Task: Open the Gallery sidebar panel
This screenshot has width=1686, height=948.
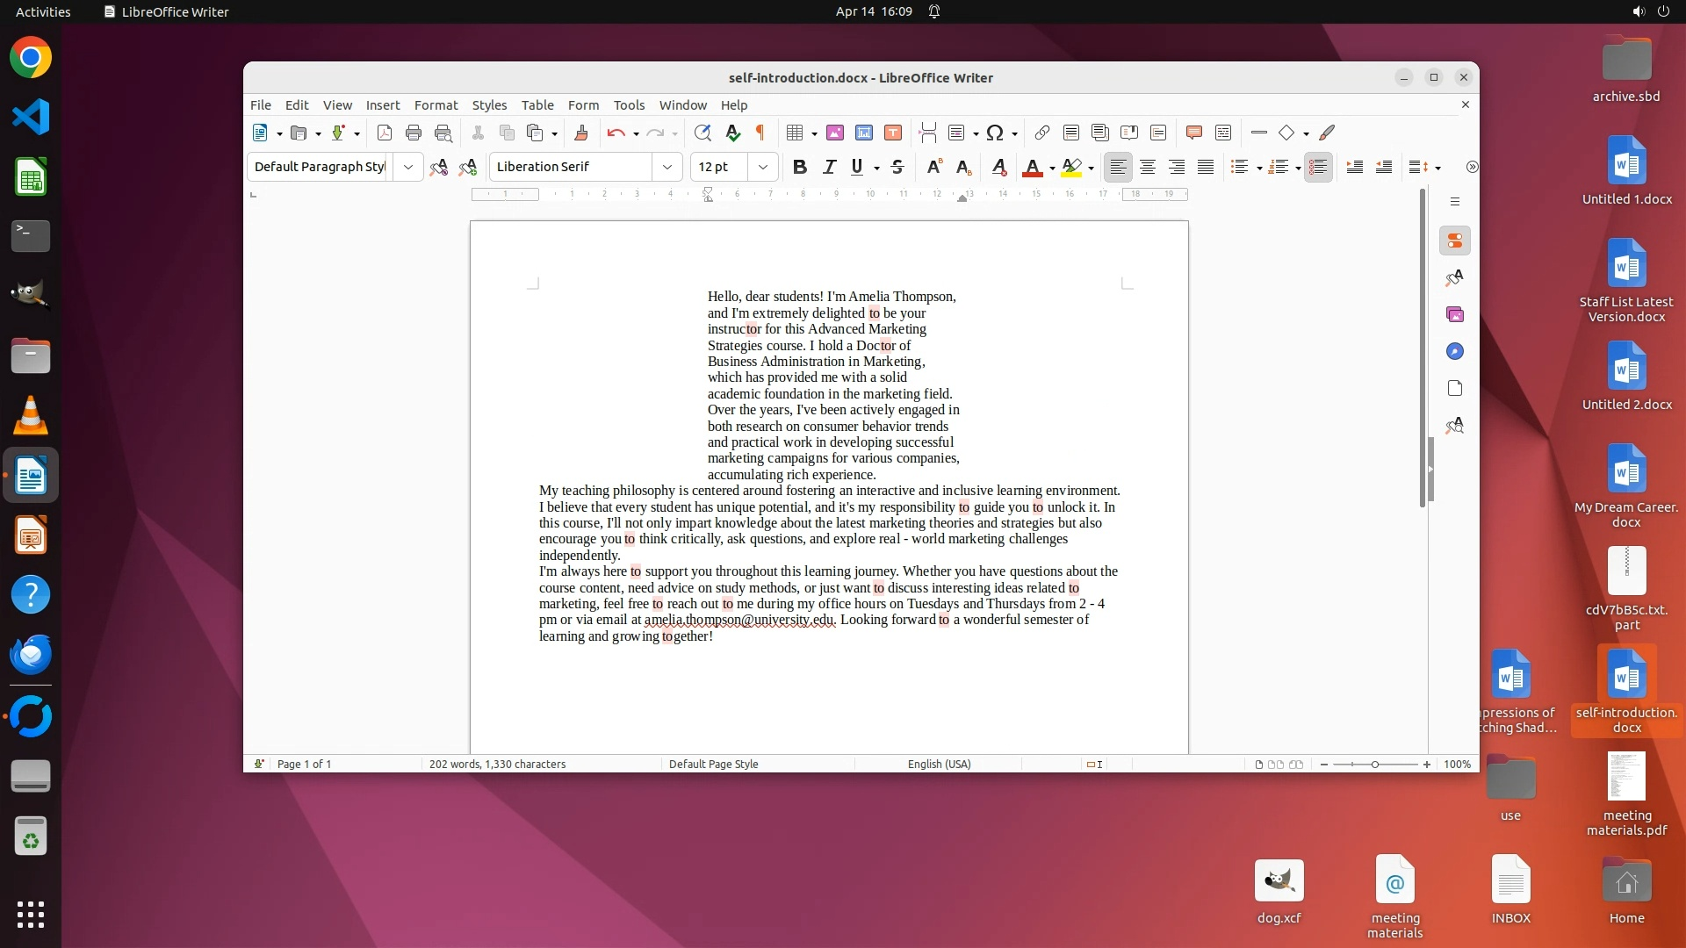Action: coord(1455,314)
